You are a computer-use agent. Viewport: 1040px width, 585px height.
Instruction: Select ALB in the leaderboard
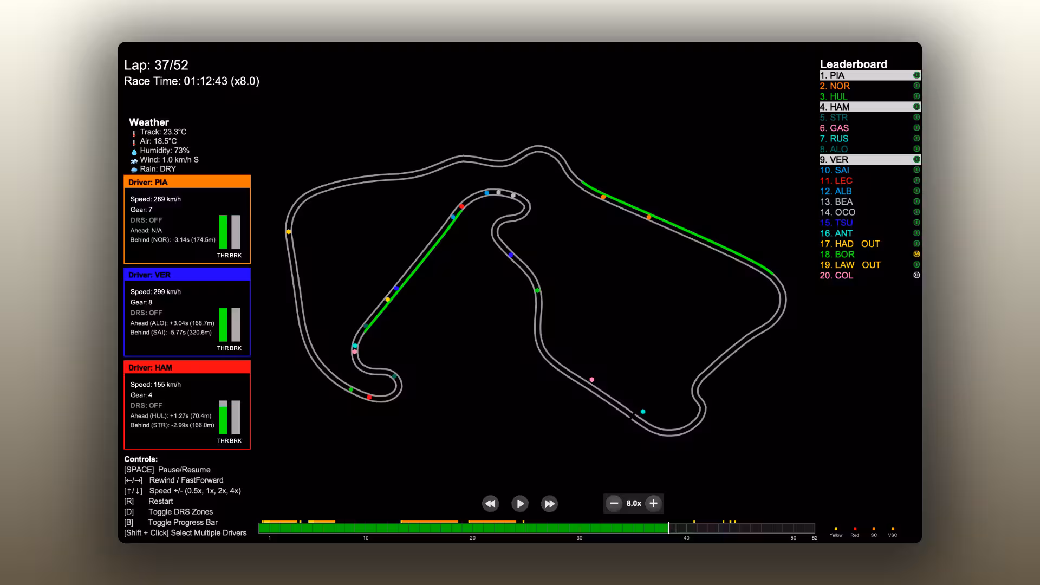point(870,191)
